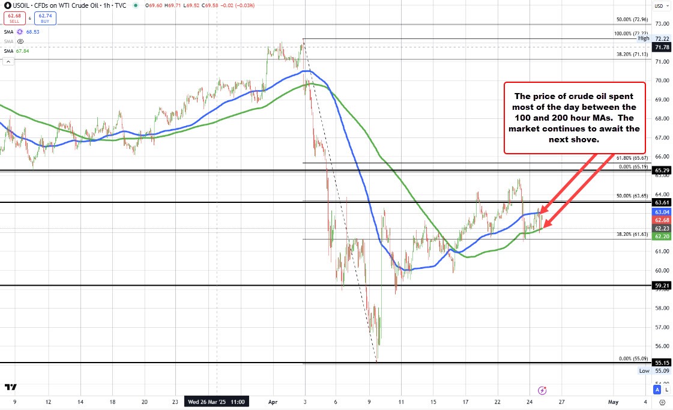Click the blue 63.04 SMA price label
The height and width of the screenshot is (410, 673).
[x=662, y=212]
